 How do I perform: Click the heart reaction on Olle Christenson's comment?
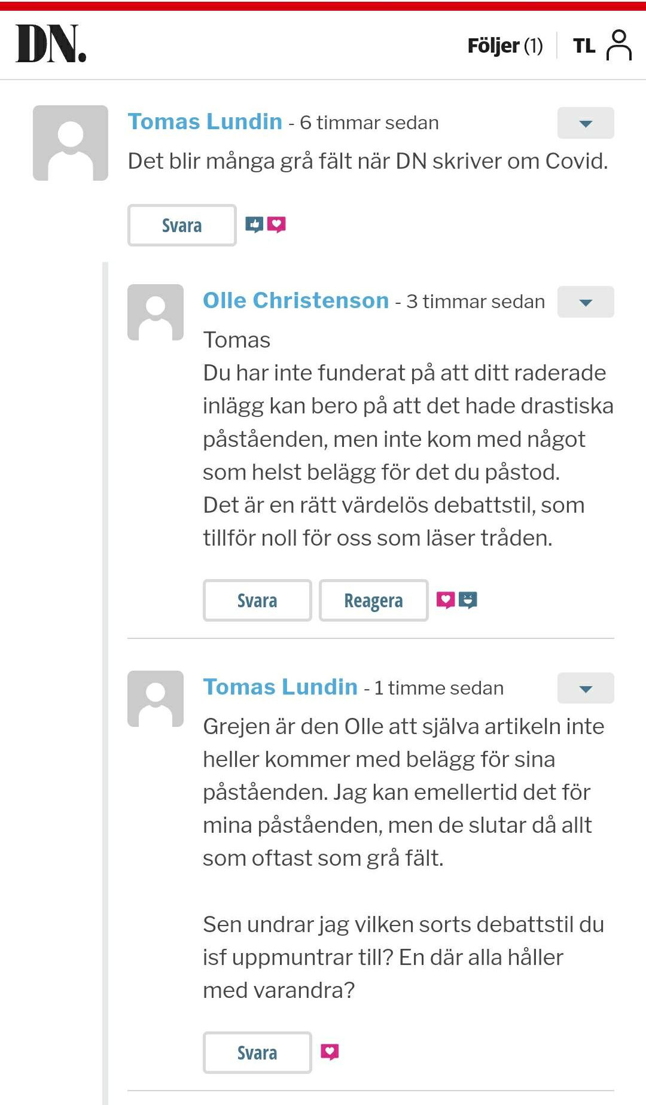click(446, 600)
